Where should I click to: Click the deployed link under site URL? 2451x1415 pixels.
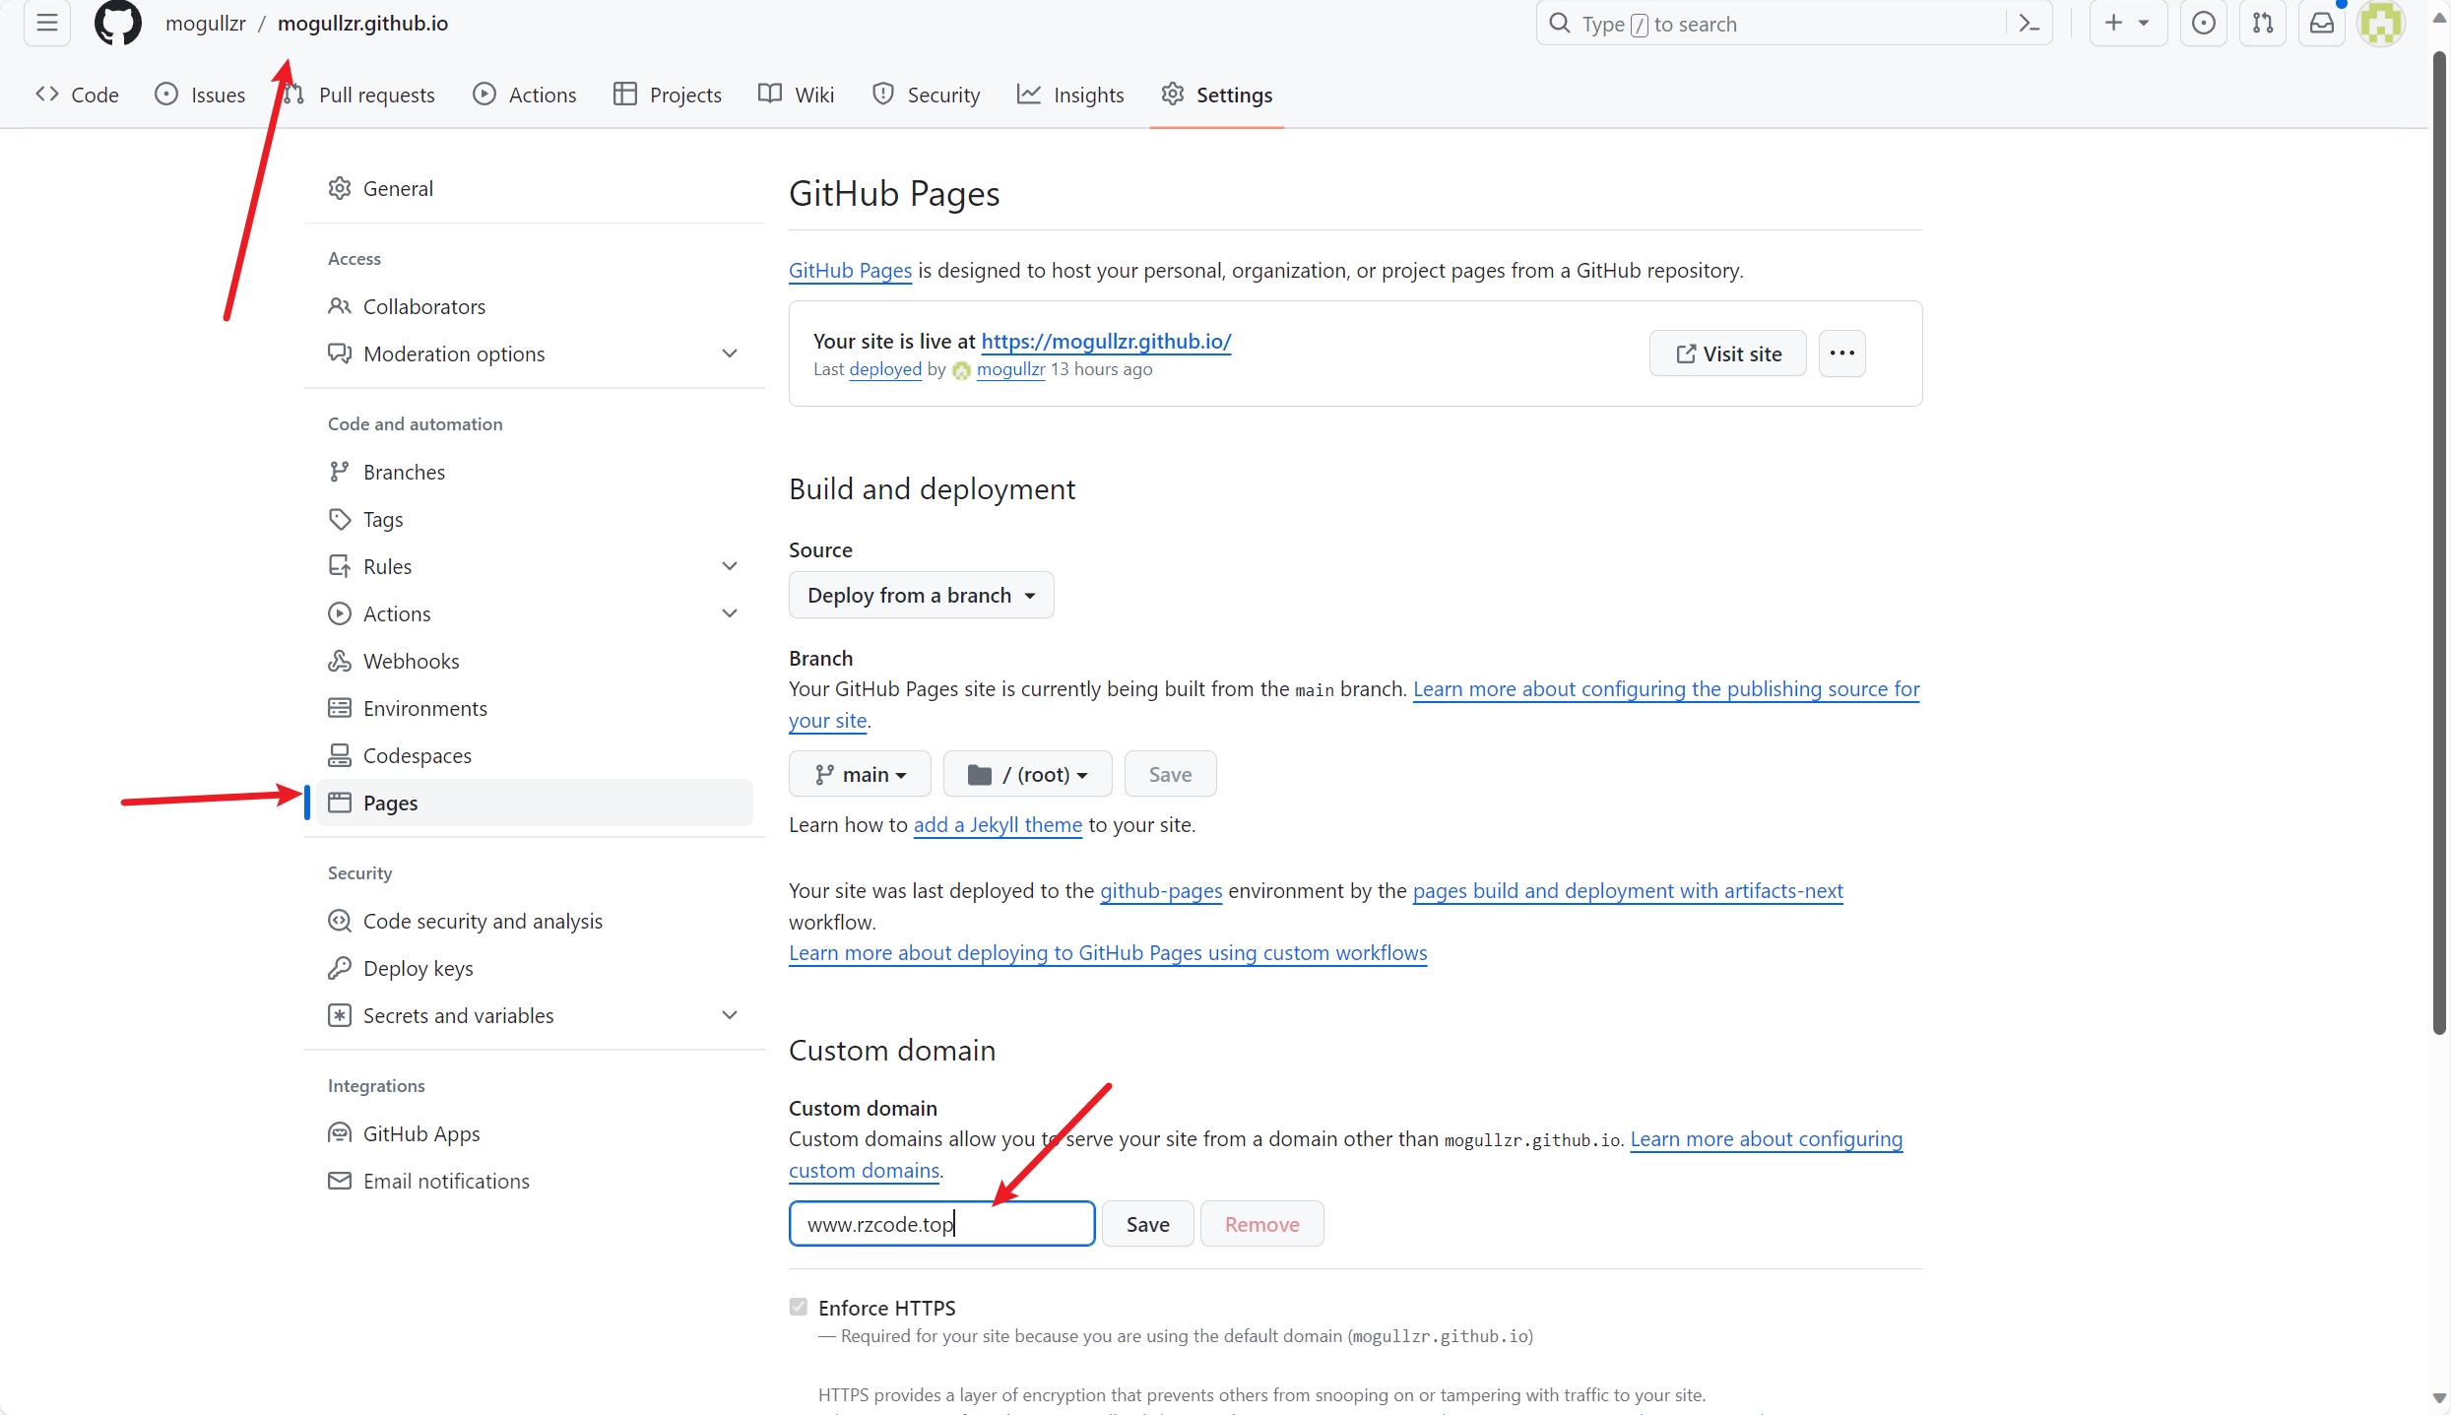(x=885, y=369)
